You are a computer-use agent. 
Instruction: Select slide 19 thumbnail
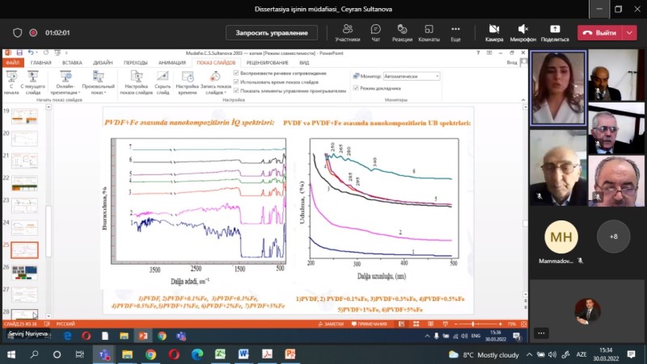(x=24, y=116)
